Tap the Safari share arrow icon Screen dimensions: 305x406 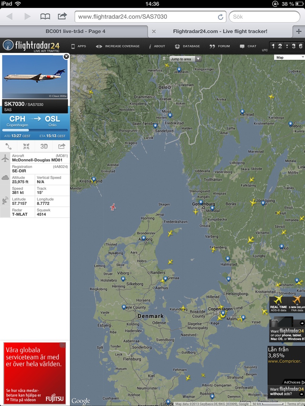point(62,16)
